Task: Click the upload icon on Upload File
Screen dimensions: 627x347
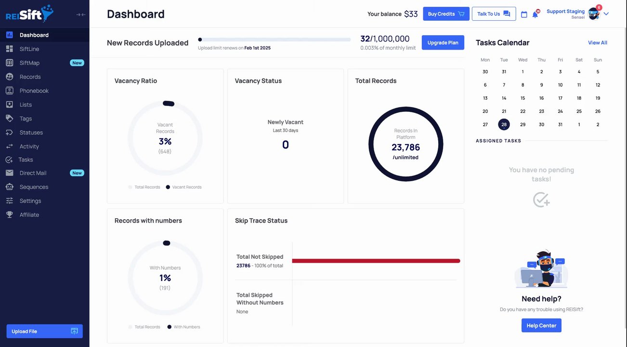Action: [74, 331]
